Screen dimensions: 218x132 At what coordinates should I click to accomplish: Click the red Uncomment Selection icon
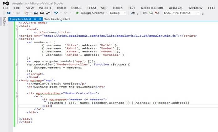coord(157,13)
